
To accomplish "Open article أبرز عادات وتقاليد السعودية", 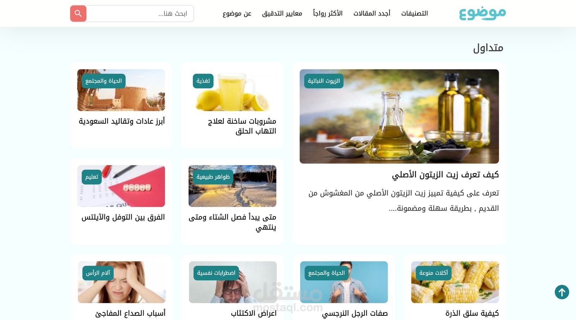I will pyautogui.click(x=122, y=121).
